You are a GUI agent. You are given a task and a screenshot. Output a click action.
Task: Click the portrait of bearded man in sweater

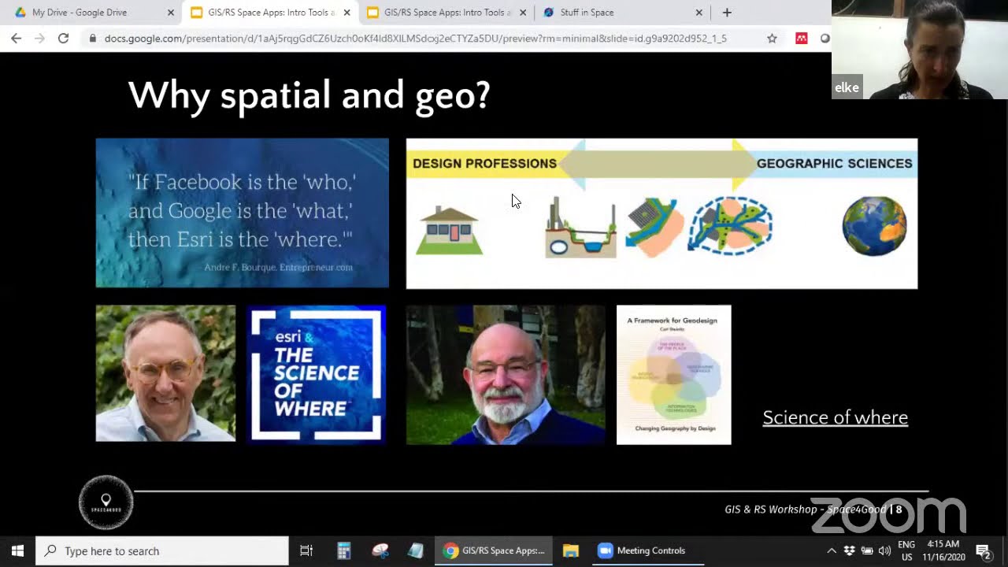506,375
